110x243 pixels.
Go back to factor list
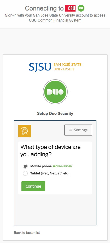pos(27,232)
